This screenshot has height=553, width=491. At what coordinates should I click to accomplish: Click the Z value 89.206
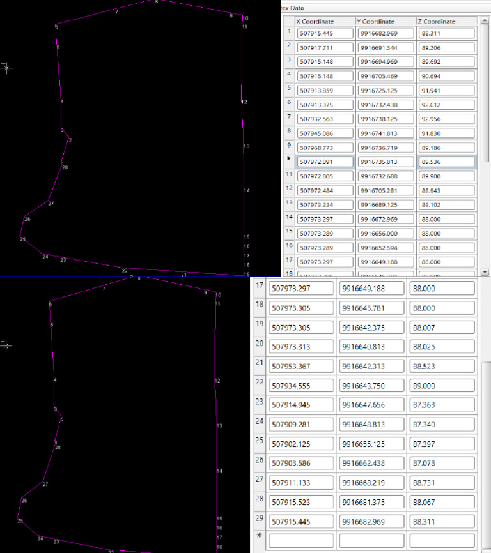(446, 48)
